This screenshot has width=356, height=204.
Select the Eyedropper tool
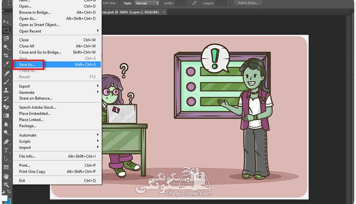coord(6,64)
